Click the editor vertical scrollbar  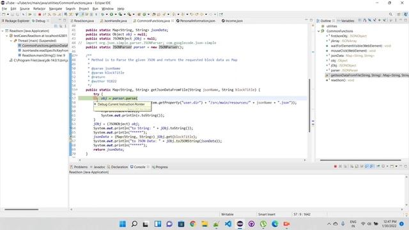[309, 105]
